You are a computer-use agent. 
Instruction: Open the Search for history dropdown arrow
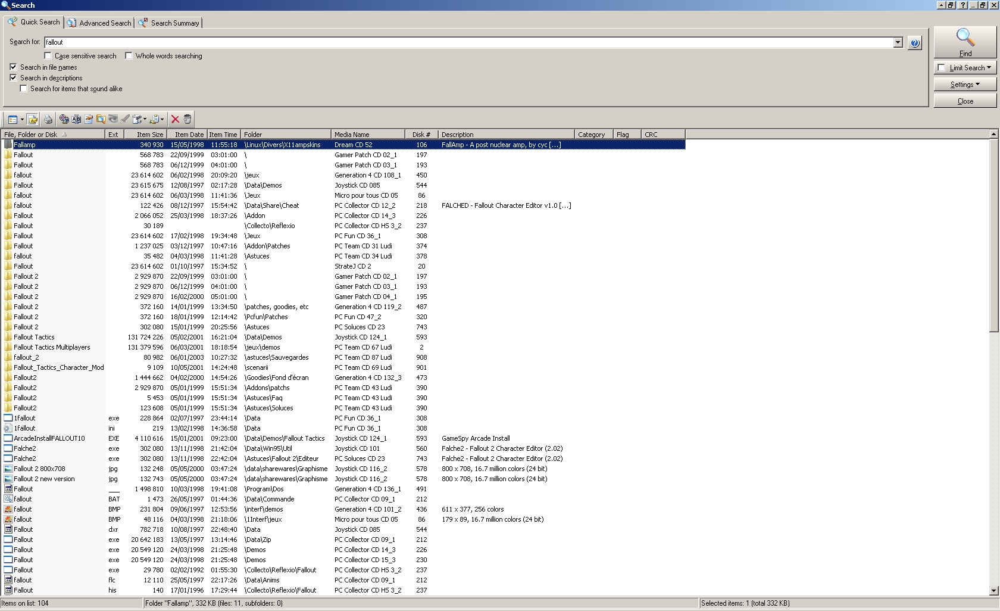pos(898,42)
